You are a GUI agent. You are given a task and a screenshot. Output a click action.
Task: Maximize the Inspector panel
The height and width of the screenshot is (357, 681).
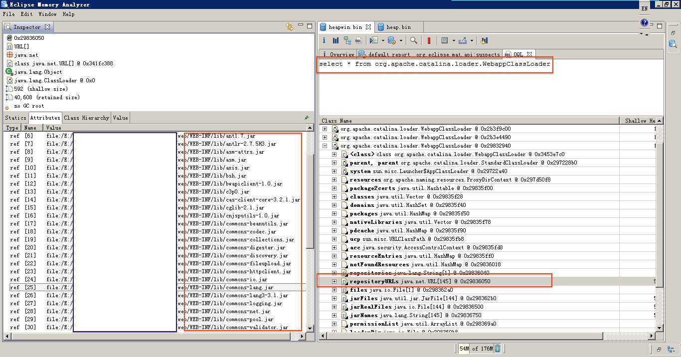coord(310,25)
